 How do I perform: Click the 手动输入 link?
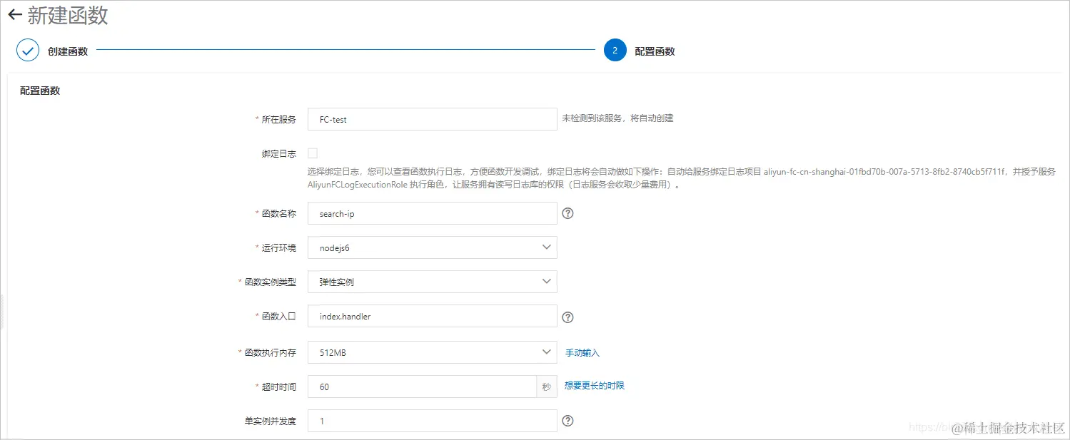tap(583, 352)
